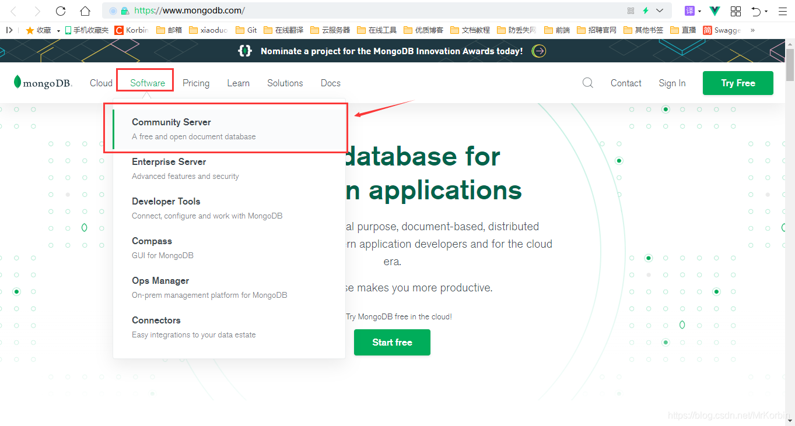Open the 在线工具 bookmark folder
Screen dimensions: 795x426
377,30
